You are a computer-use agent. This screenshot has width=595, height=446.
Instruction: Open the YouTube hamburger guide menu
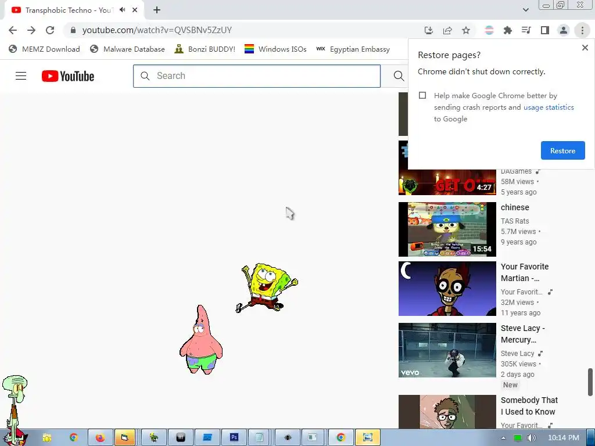pyautogui.click(x=21, y=76)
